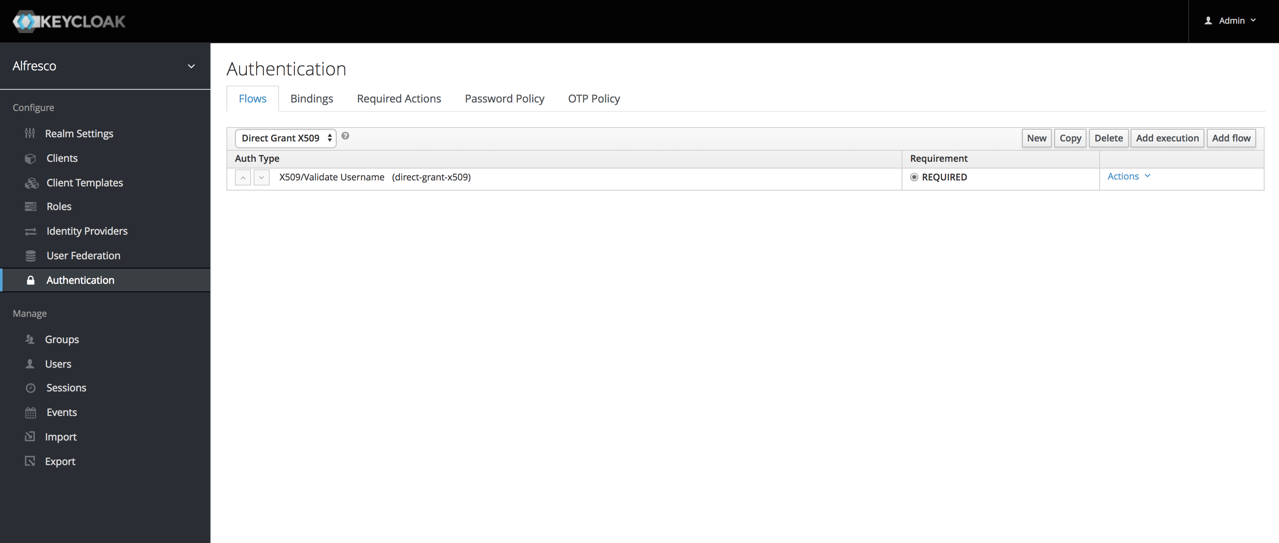Click the Roles icon in sidebar

[30, 206]
